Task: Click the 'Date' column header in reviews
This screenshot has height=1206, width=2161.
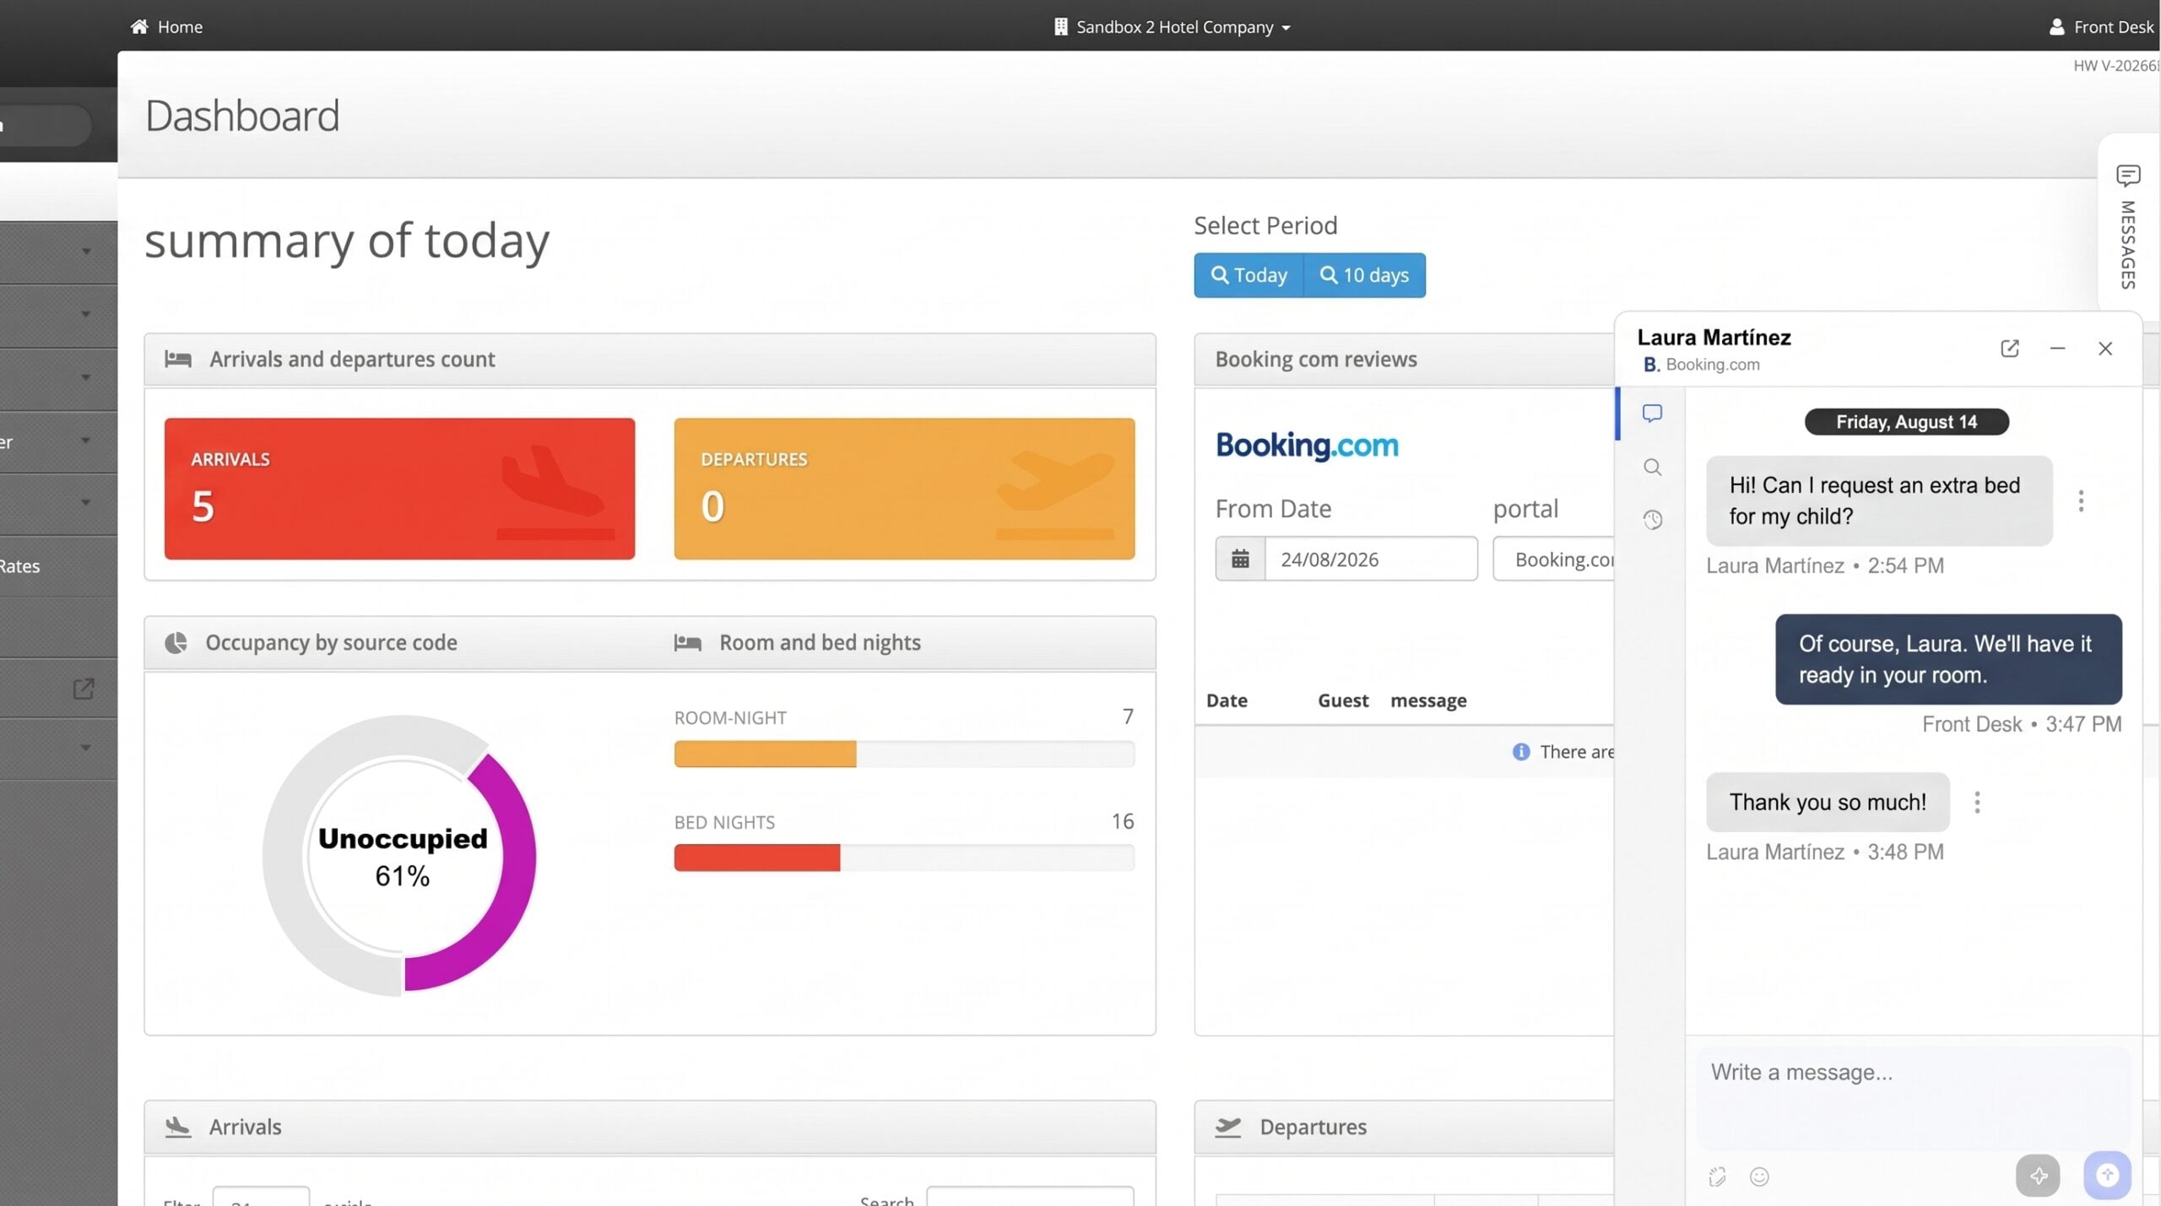Action: [1227, 700]
